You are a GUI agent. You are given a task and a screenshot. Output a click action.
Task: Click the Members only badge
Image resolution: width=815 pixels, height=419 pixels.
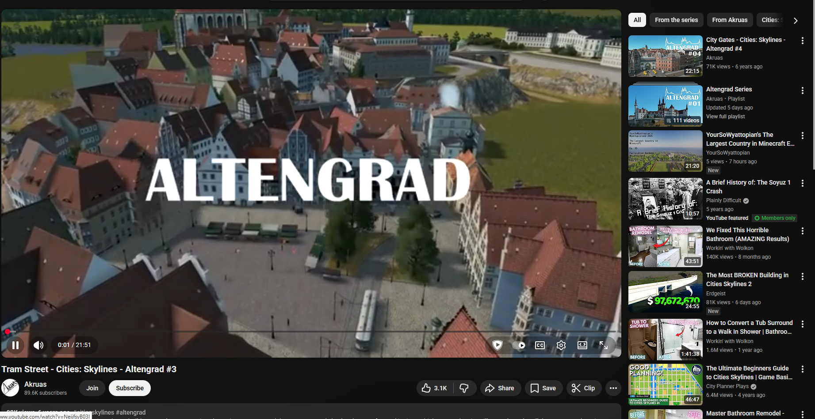pyautogui.click(x=775, y=218)
